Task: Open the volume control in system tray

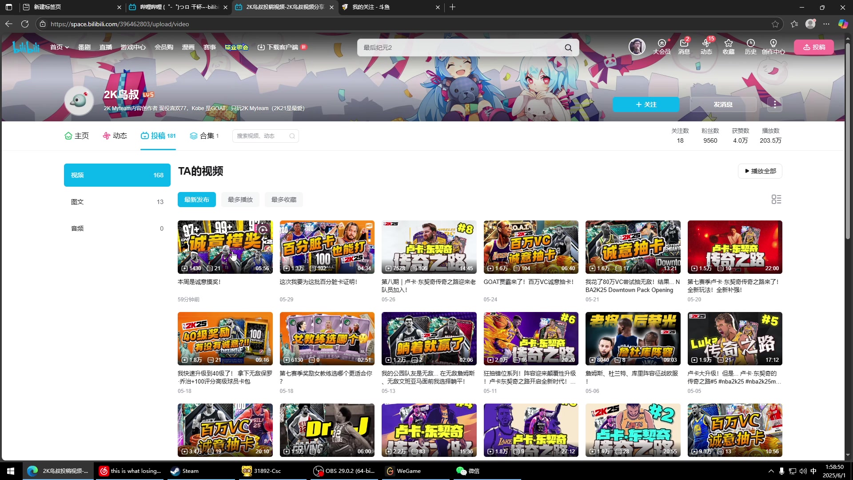Action: (x=803, y=471)
